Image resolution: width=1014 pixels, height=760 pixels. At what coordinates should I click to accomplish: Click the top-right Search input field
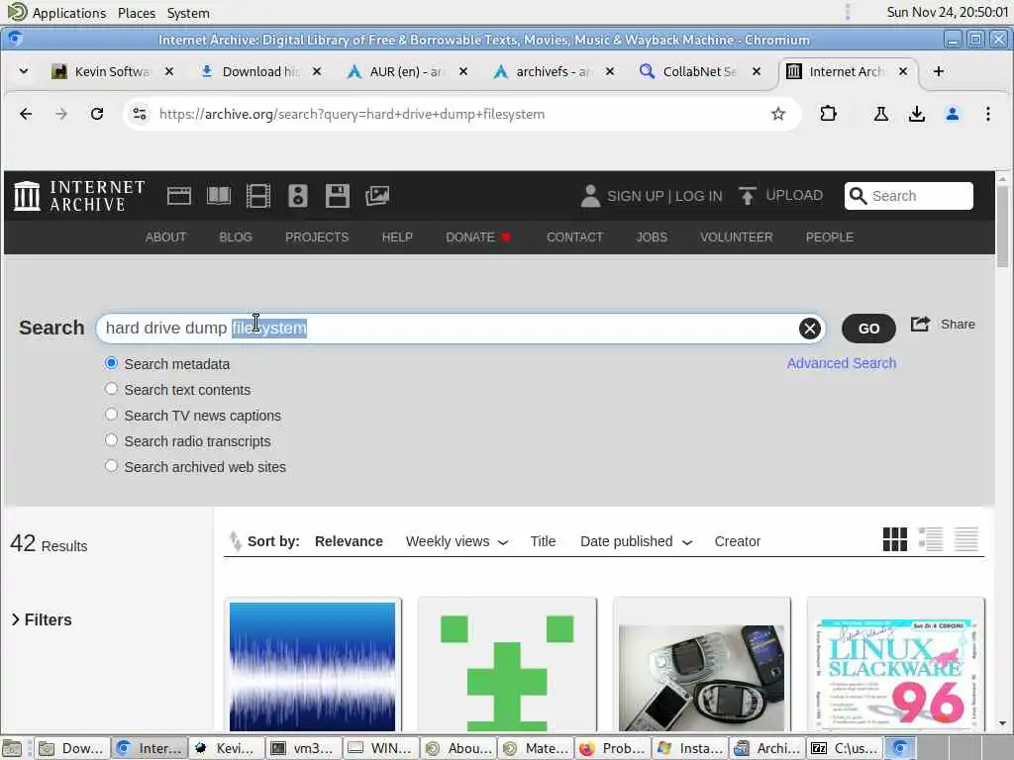pos(909,196)
